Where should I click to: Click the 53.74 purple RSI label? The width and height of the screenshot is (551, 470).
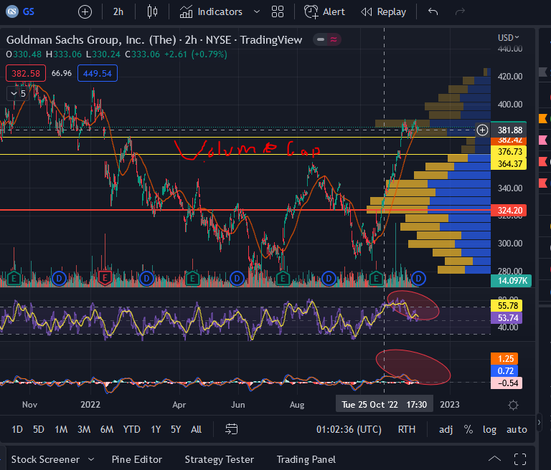pyautogui.click(x=506, y=318)
